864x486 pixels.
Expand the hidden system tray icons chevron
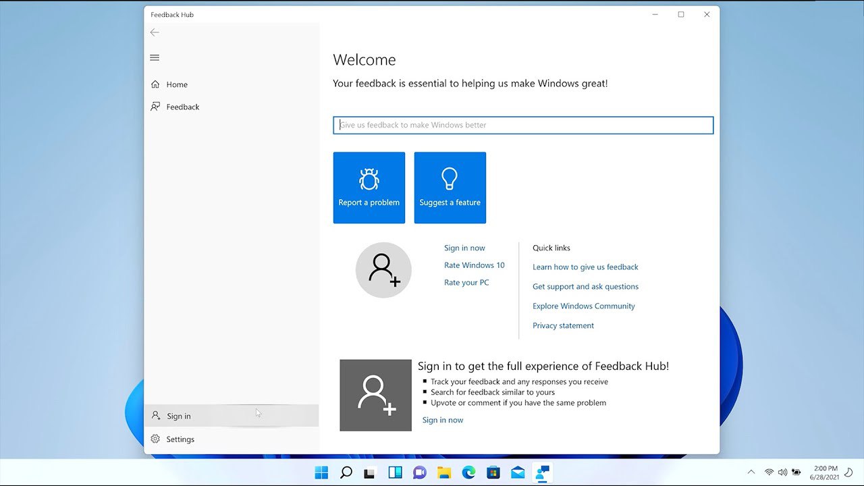[x=751, y=472]
